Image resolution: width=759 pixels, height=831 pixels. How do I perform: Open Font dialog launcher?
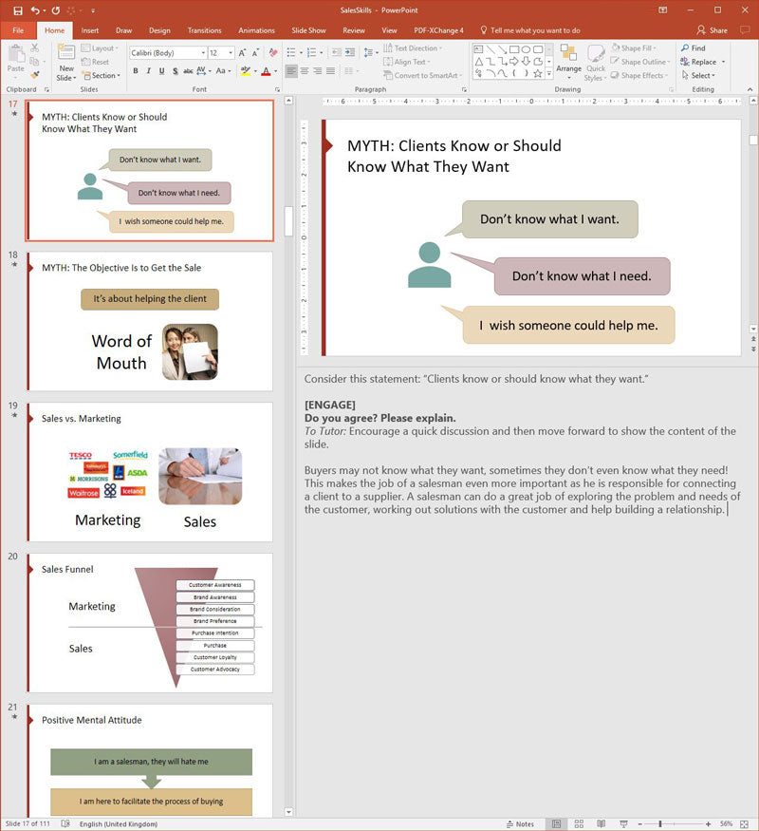click(x=277, y=89)
